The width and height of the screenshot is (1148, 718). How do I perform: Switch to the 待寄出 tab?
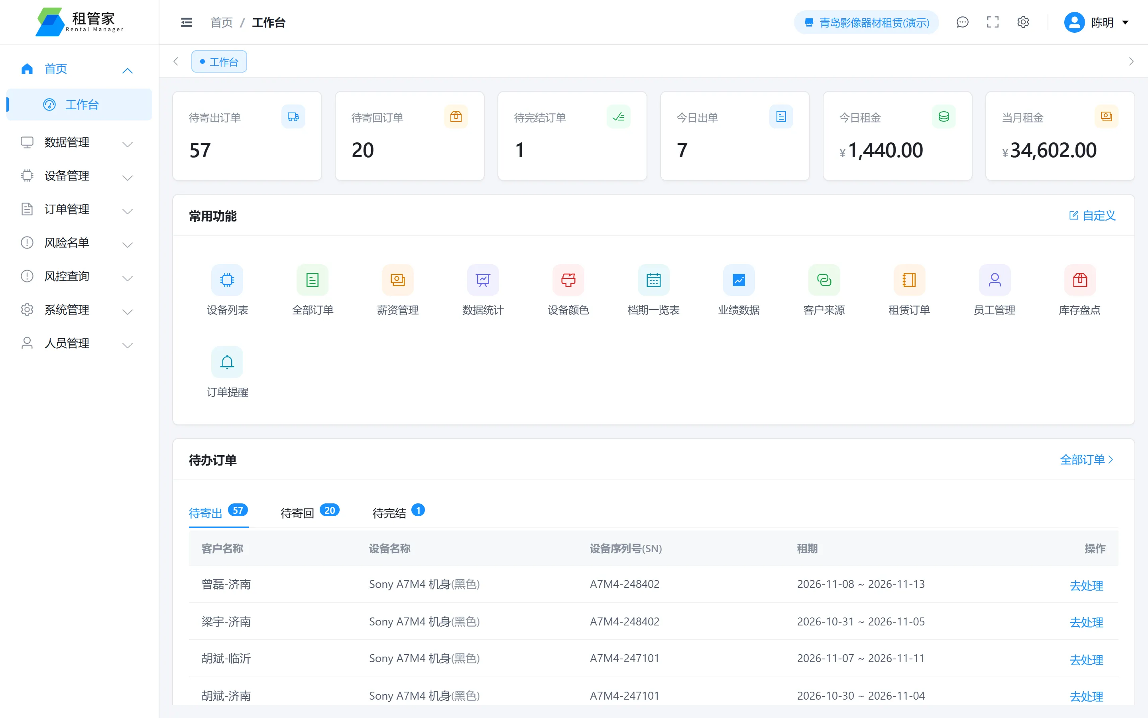[x=218, y=513]
